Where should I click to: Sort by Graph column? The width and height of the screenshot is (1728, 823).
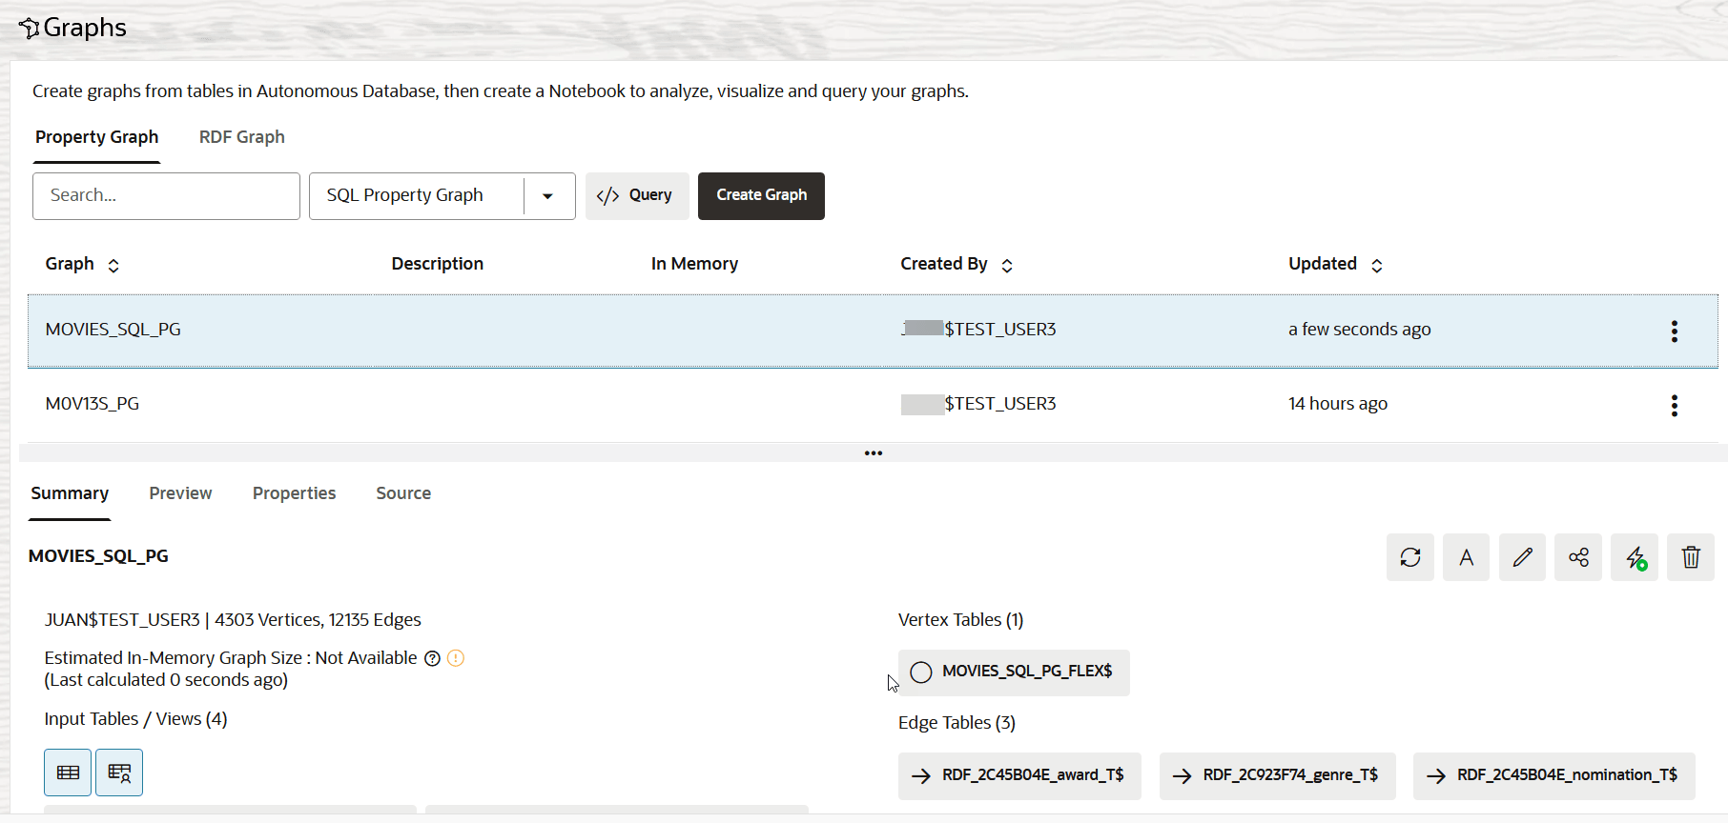coord(113,266)
